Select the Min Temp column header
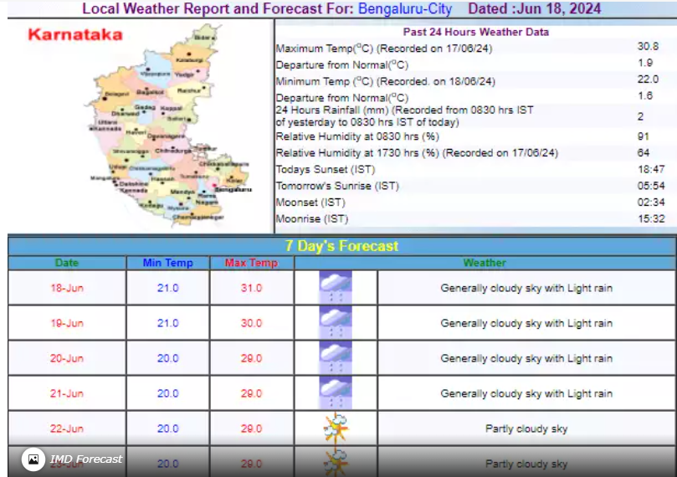The image size is (677, 477). point(167,263)
